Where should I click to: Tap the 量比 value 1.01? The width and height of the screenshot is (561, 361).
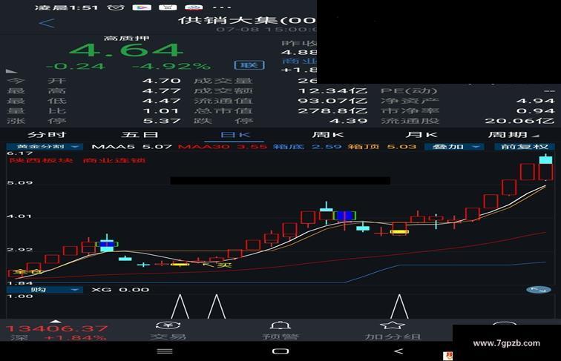161,110
